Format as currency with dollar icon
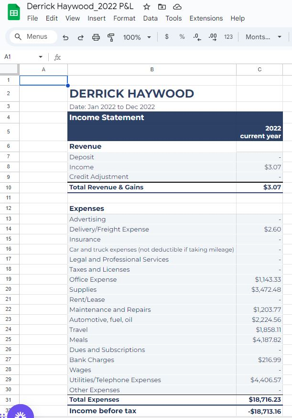The width and height of the screenshot is (292, 418). pyautogui.click(x=167, y=36)
